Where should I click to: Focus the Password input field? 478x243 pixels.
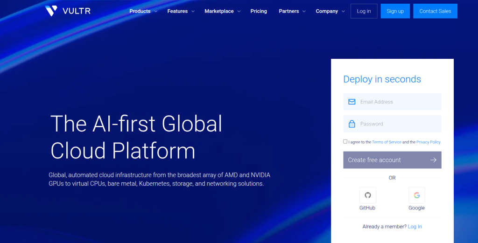pyautogui.click(x=392, y=124)
